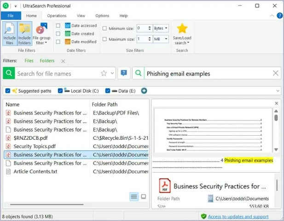Open the Bytes unit dropdown
This screenshot has height=221, width=284.
[161, 28]
